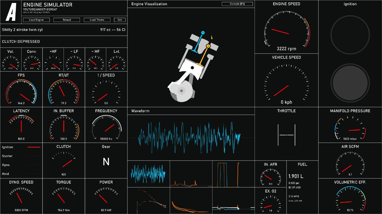Click the upper Ignition ring button
The height and width of the screenshot is (214, 382).
coord(350,35)
